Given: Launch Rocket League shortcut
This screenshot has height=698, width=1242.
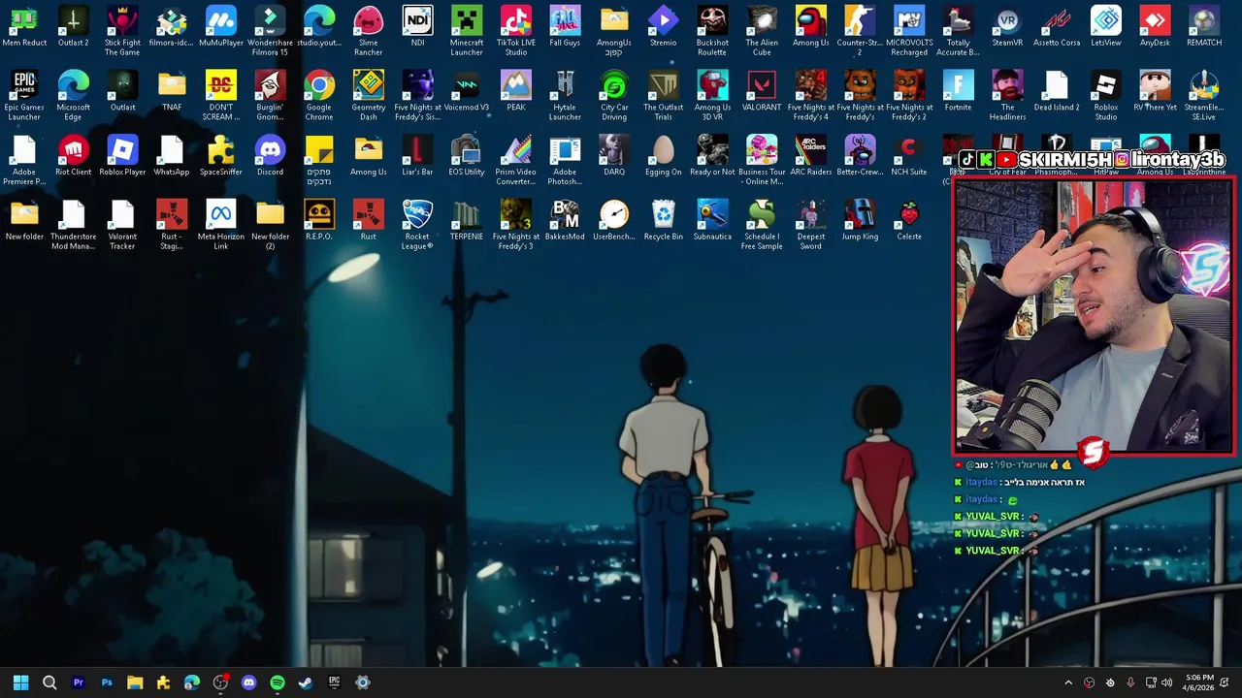Looking at the screenshot, I should click(x=417, y=225).
